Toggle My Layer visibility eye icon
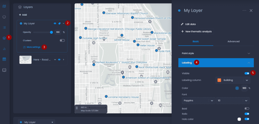The width and height of the screenshot is (259, 124). pos(55,23)
